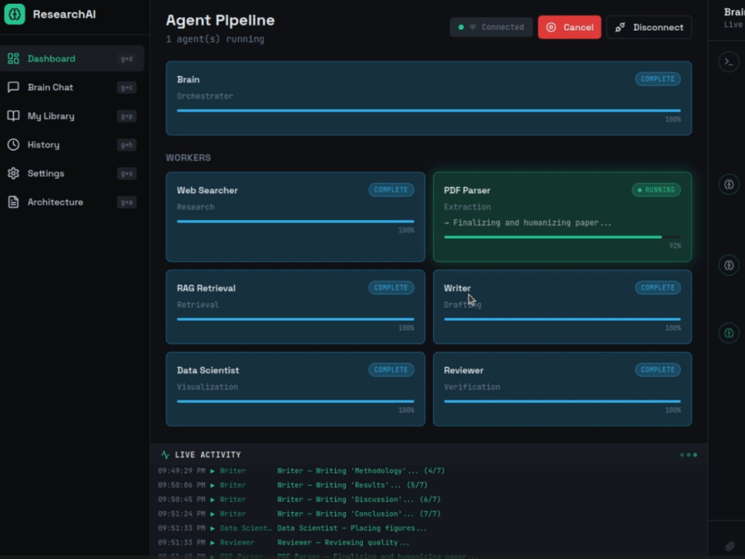The height and width of the screenshot is (559, 745).
Task: Click the ResearchAI brain logo icon
Action: tap(15, 14)
